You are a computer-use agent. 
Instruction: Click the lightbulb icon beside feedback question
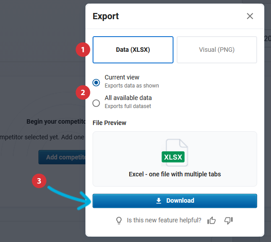[x=119, y=220]
